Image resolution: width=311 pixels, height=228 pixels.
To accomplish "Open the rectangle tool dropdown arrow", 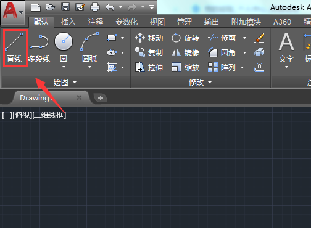I will 123,38.
